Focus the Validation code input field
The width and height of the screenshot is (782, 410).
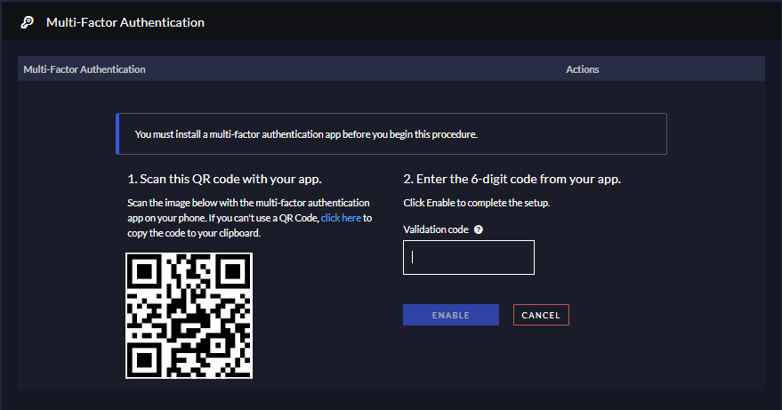pos(469,257)
